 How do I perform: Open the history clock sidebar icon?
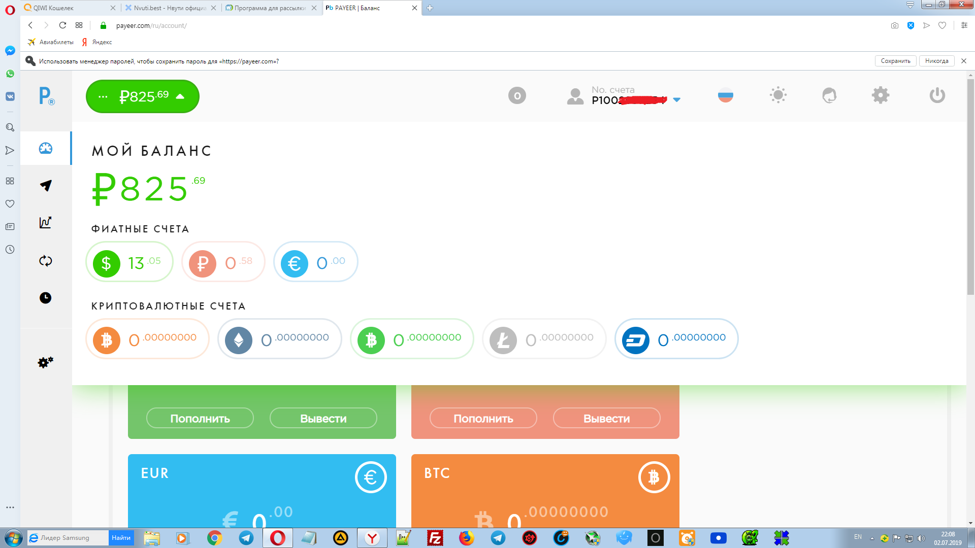[x=46, y=298]
